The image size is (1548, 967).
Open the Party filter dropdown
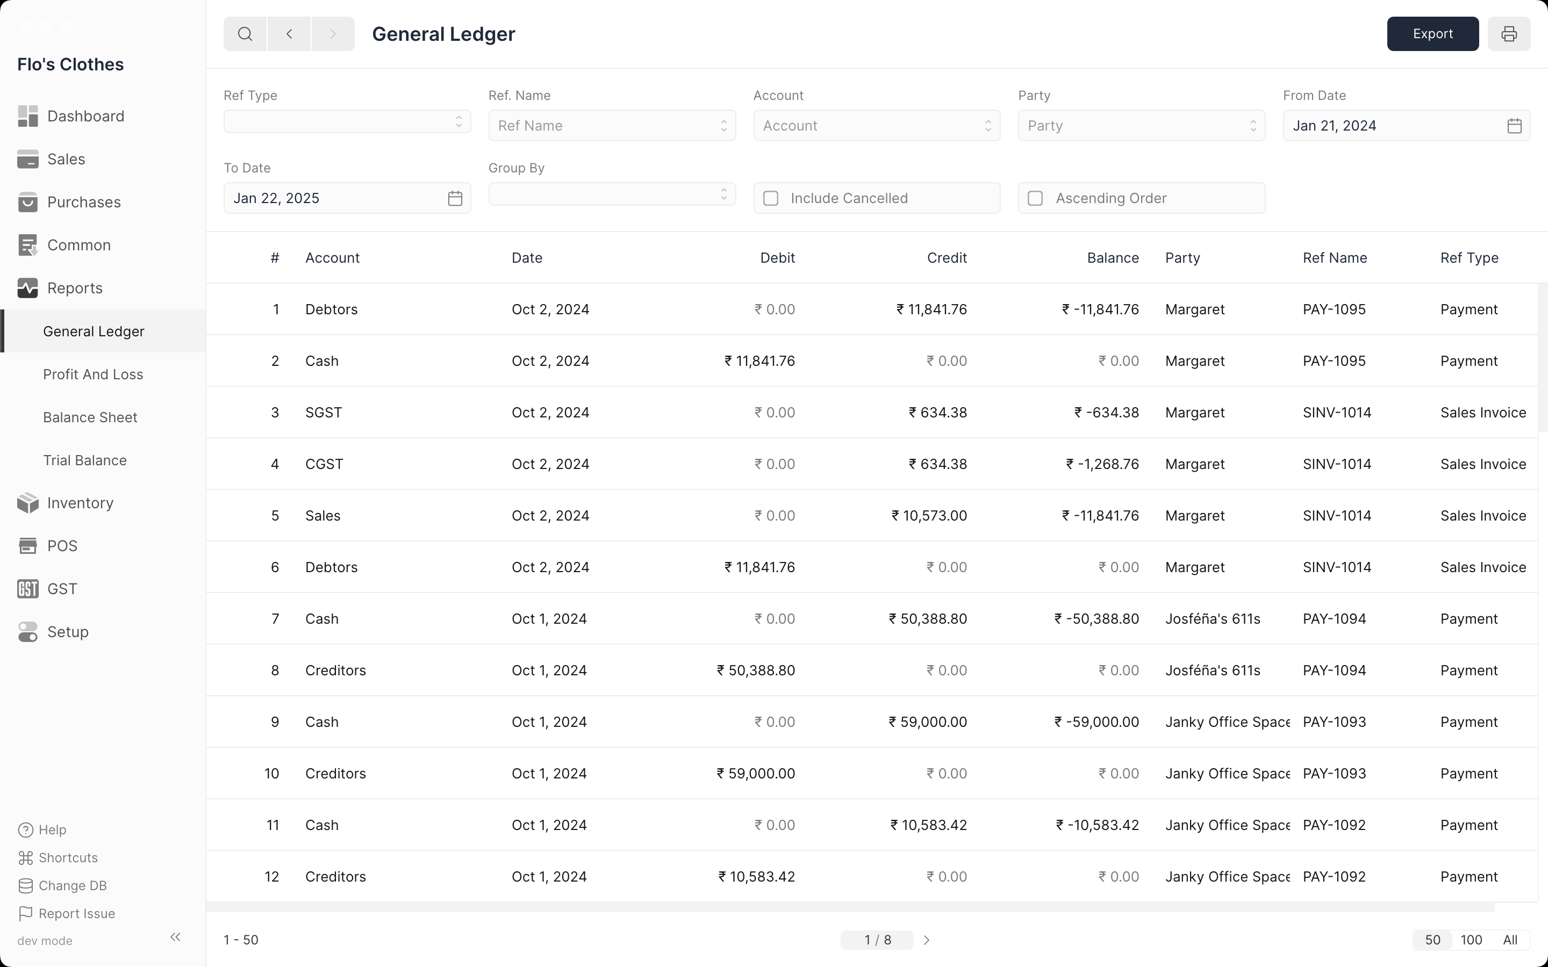coord(1141,126)
